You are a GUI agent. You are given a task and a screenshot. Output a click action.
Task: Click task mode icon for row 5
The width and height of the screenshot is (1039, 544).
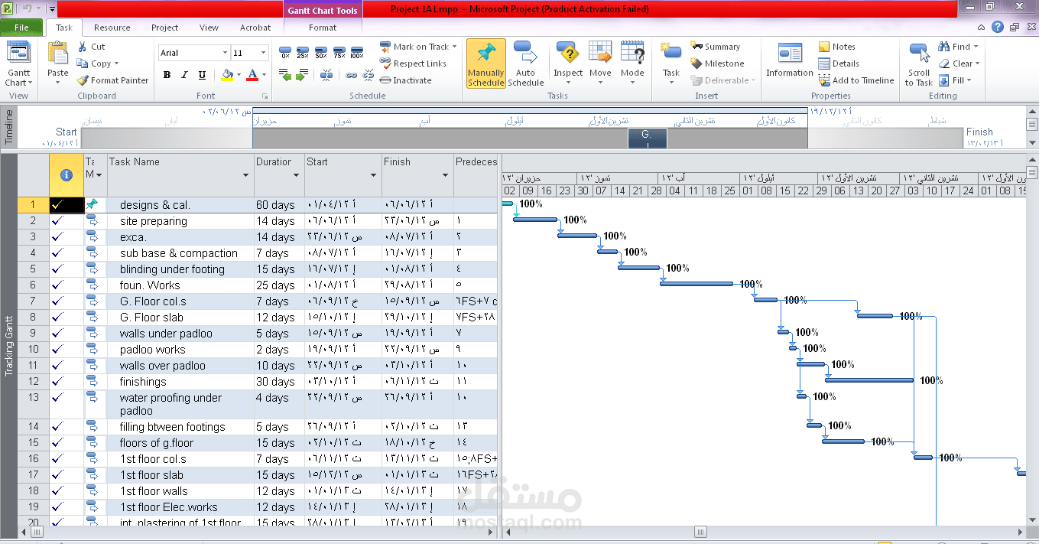tap(92, 269)
